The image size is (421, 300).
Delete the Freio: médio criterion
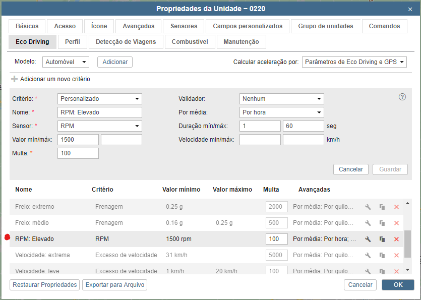tap(396, 223)
